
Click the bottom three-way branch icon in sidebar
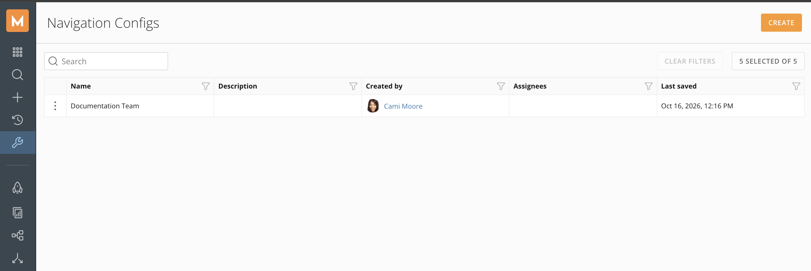coord(18,258)
